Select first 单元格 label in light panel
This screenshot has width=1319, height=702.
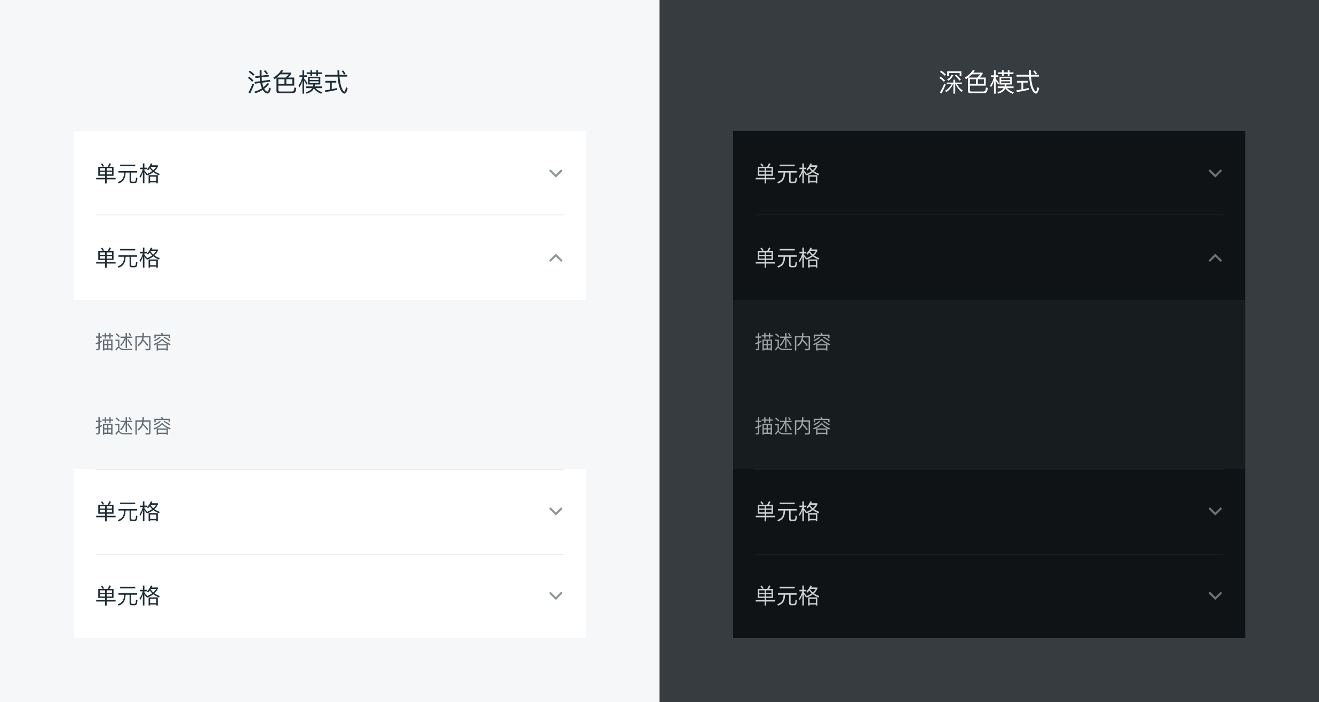(128, 174)
